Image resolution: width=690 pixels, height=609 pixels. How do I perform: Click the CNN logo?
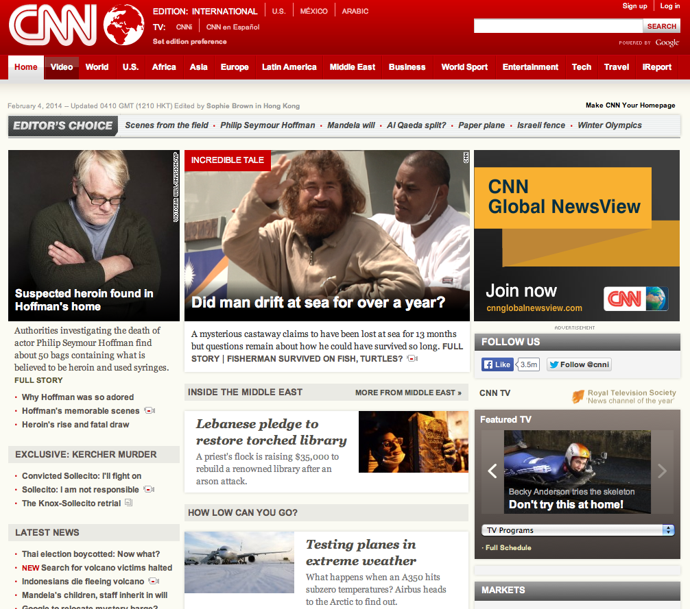point(53,25)
